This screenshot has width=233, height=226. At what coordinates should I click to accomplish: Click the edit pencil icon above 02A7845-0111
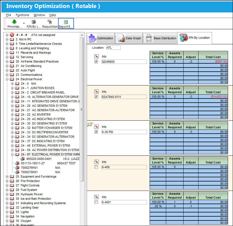pos(96,92)
